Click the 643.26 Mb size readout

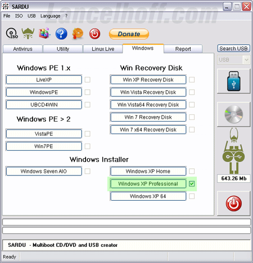click(234, 178)
